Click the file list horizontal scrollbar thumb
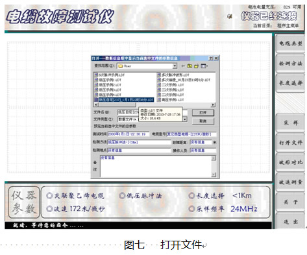 coord(117,105)
